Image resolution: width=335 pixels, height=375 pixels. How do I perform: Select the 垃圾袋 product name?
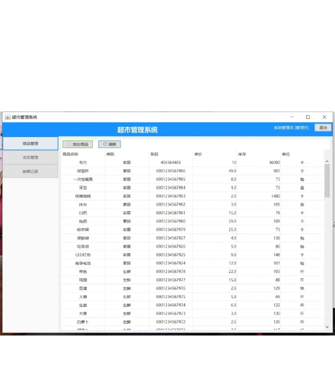pyautogui.click(x=83, y=246)
